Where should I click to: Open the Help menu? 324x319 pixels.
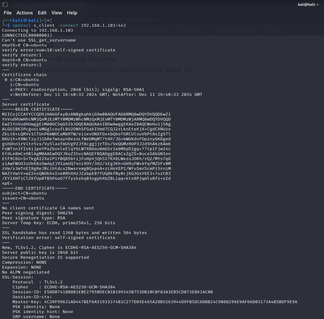(x=72, y=13)
